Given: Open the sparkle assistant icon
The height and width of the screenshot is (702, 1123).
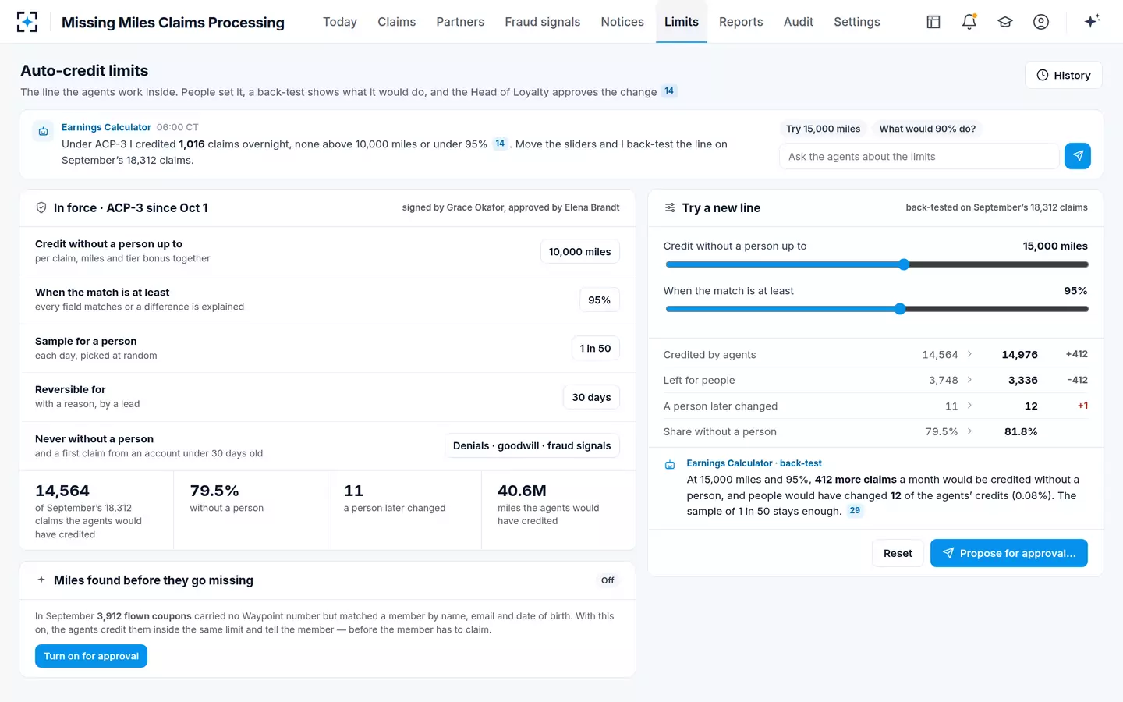Looking at the screenshot, I should click(x=1092, y=21).
